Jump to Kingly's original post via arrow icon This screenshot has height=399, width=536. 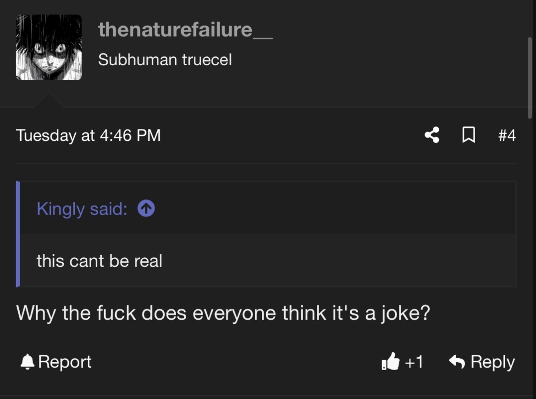[146, 208]
